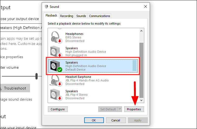
Task: Close the Sound dialog window
Action: [145, 6]
